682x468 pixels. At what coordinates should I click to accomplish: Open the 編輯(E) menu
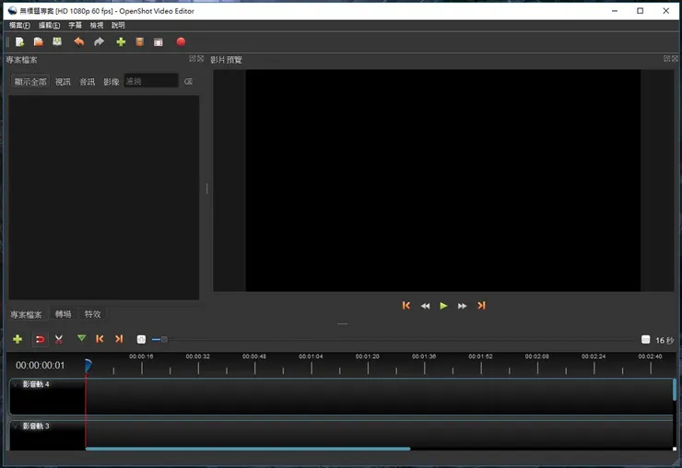pos(49,25)
